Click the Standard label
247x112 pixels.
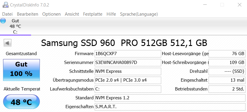pos(84,98)
